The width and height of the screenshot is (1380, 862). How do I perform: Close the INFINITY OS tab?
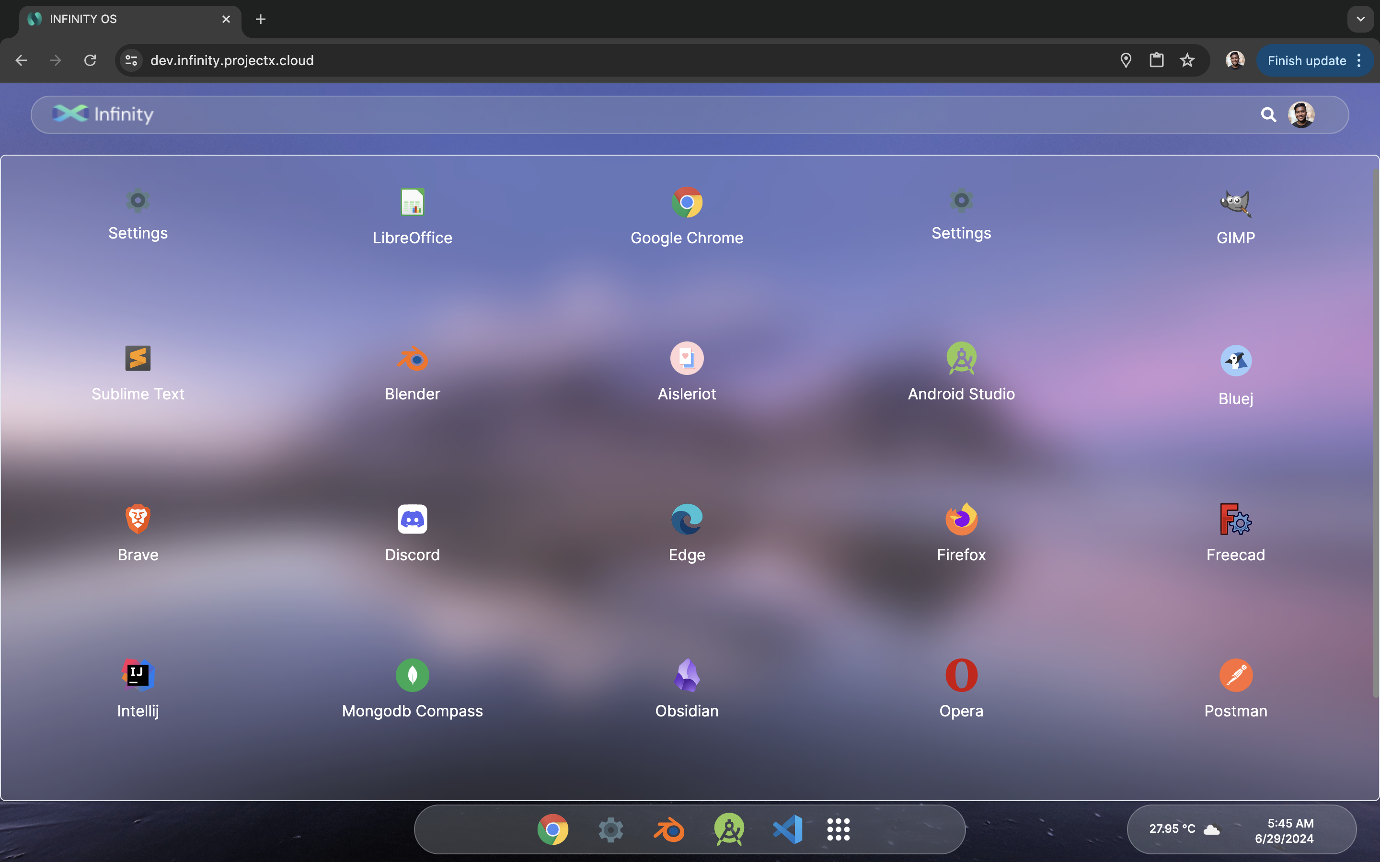226,19
